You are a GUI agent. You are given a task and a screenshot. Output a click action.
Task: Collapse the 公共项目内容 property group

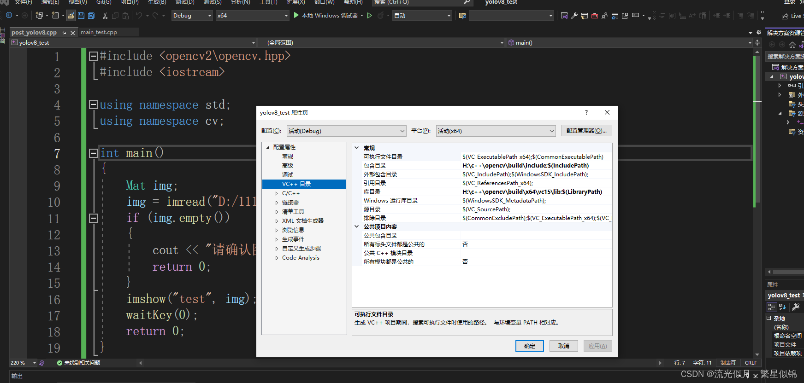tap(357, 226)
